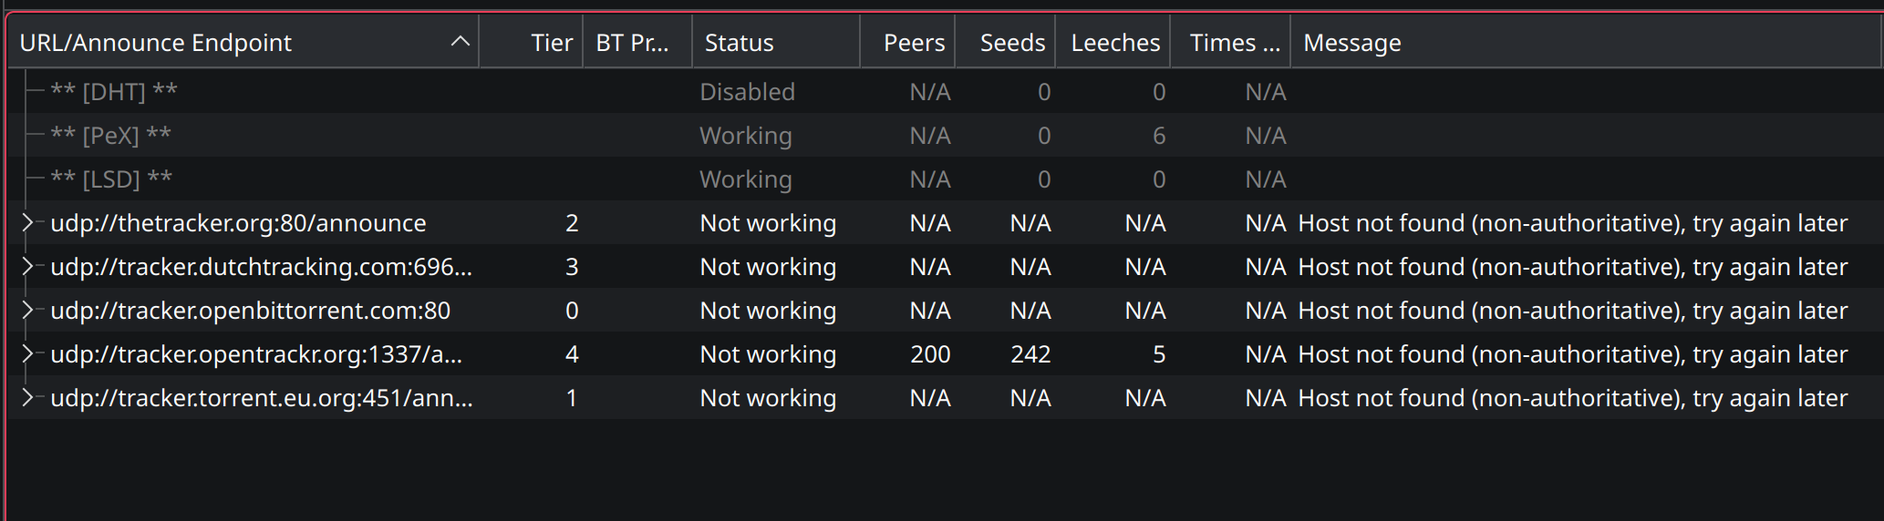The width and height of the screenshot is (1884, 521).
Task: Sort by Times Downloaded column header
Action: point(1234,43)
